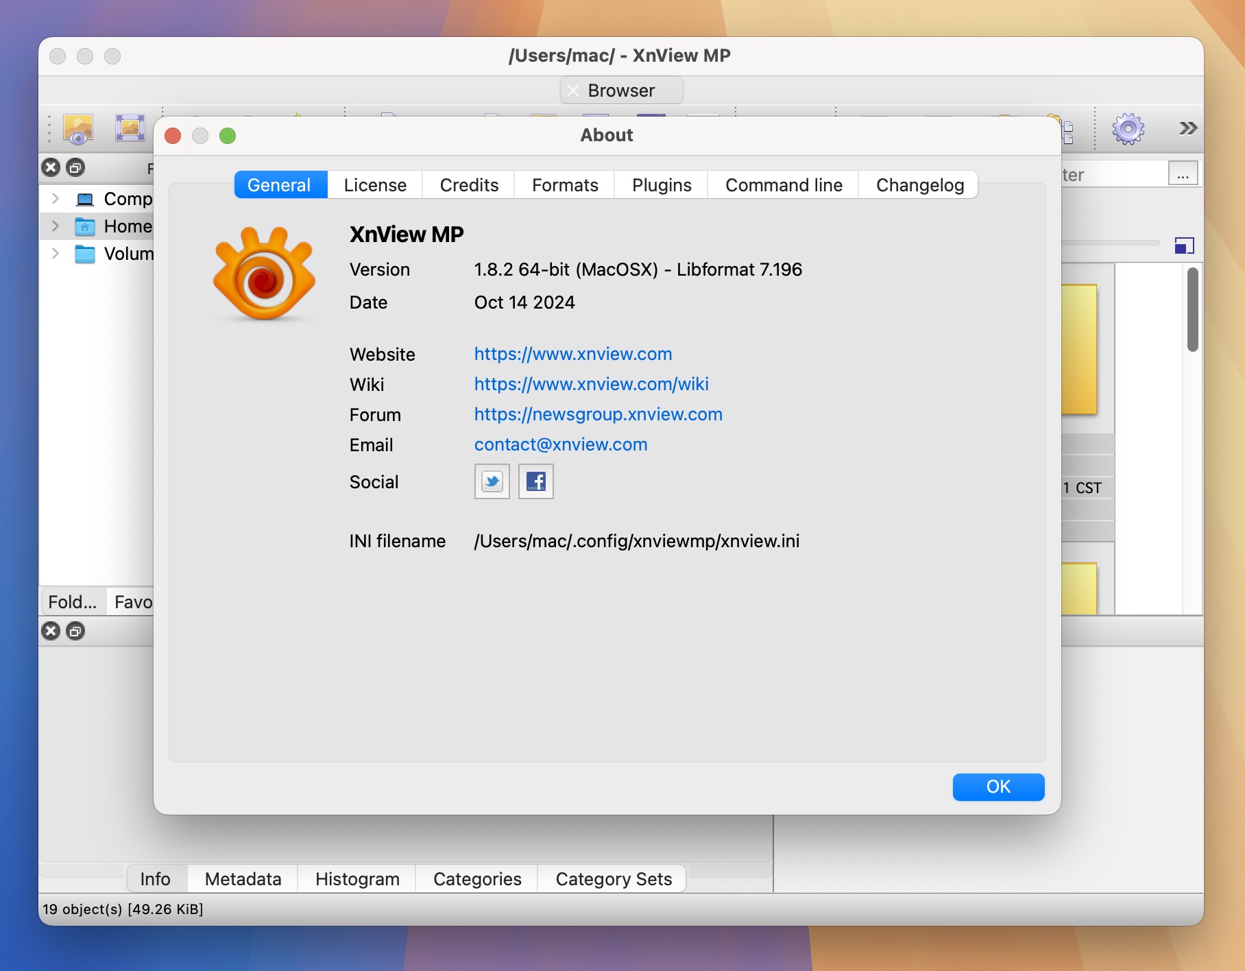Viewport: 1245px width, 971px height.
Task: Toggle the thumbnail size corner icon
Action: 1184,245
